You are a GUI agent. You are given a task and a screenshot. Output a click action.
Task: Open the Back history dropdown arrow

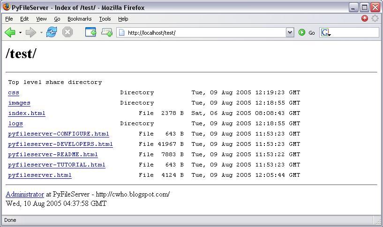coord(20,32)
